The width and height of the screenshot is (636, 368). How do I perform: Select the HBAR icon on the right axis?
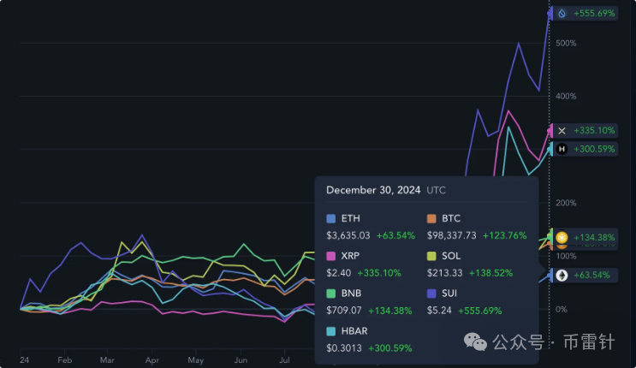tap(562, 149)
